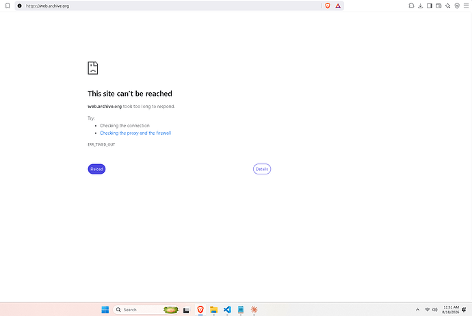The width and height of the screenshot is (472, 316).
Task: Click 'Checking the connection' text
Action: pos(124,125)
